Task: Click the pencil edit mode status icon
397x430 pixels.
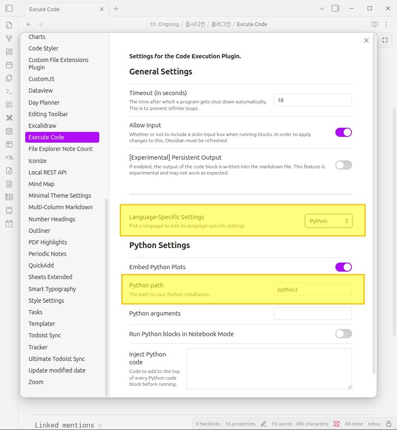Action: (263, 424)
